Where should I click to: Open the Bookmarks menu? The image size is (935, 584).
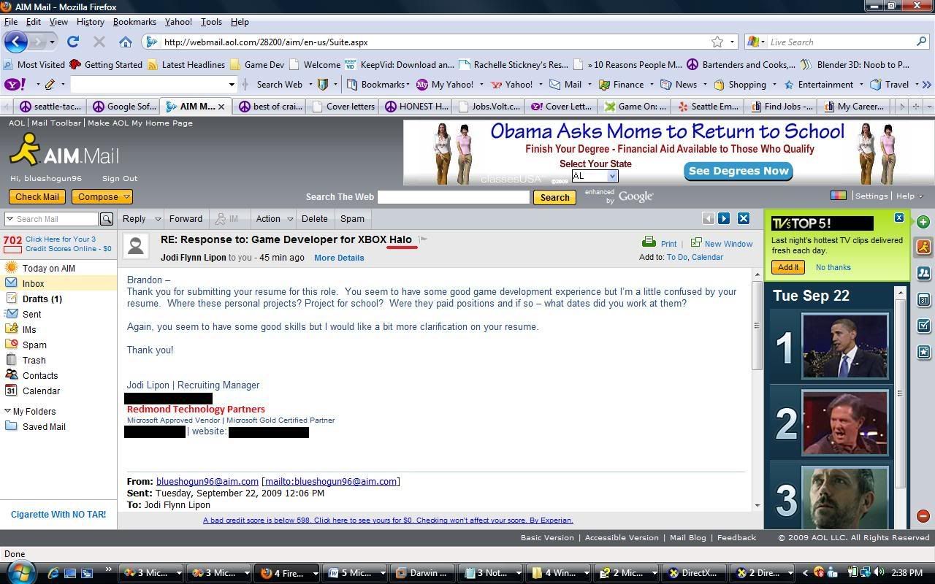(x=134, y=22)
